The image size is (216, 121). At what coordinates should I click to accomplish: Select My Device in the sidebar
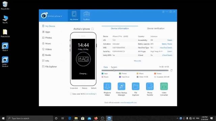(49, 26)
